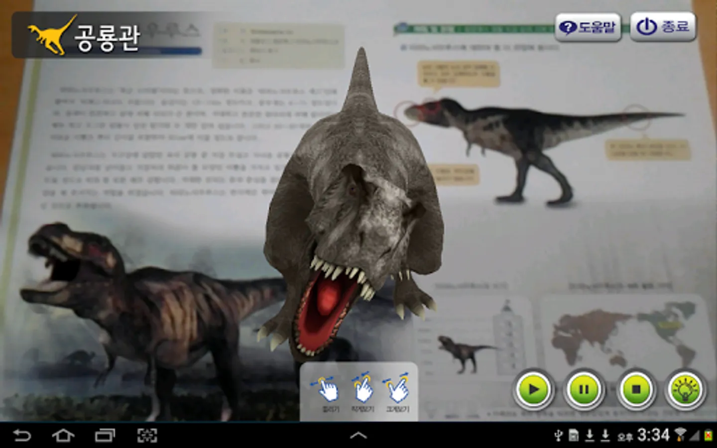Tap the USB connection status icon
Viewport: 717px width, 448px height.
point(558,436)
